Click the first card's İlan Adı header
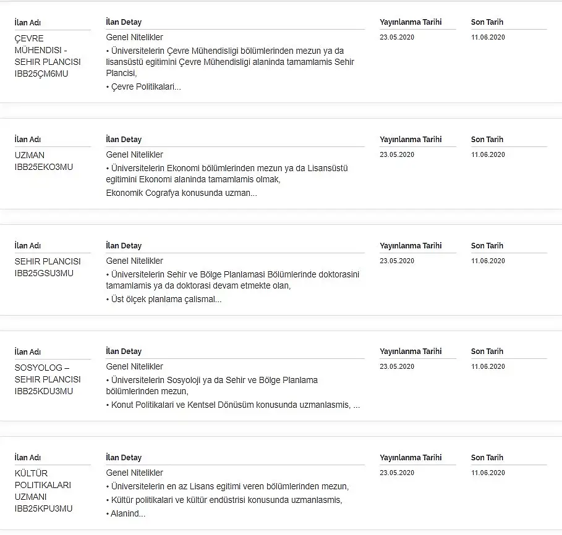This screenshot has height=535, width=562. point(28,23)
